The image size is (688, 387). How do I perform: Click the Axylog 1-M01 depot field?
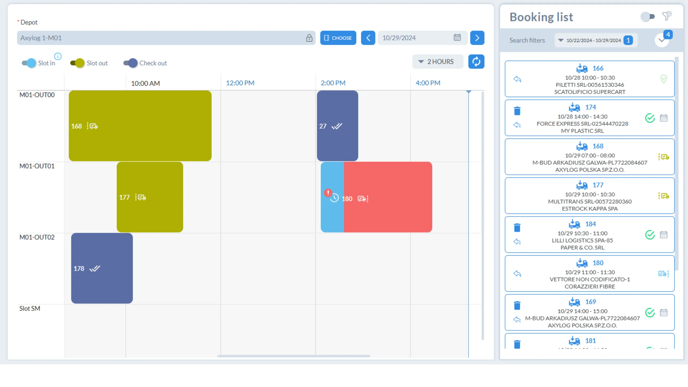coord(166,38)
